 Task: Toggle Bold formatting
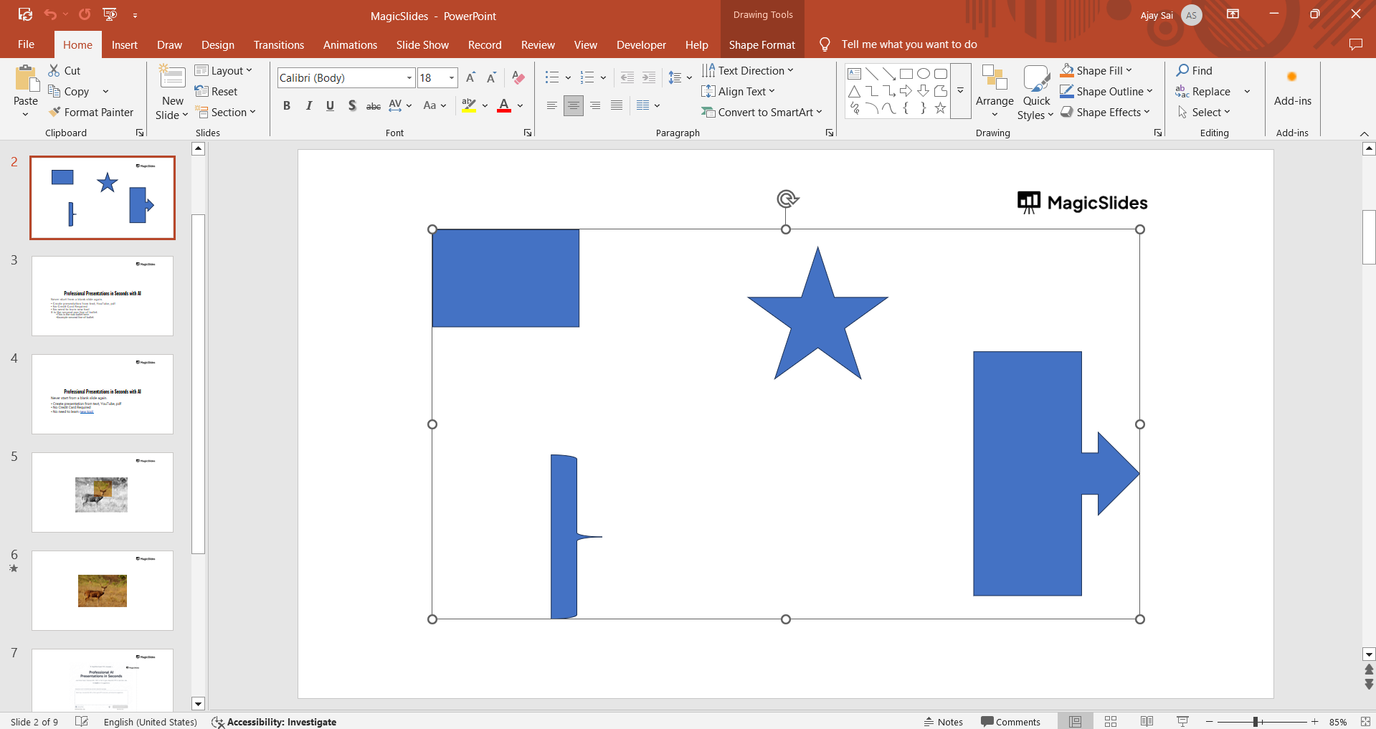[x=287, y=106]
